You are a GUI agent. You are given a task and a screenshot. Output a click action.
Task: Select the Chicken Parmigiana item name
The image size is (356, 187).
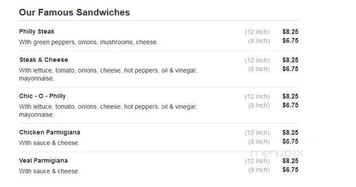point(50,132)
